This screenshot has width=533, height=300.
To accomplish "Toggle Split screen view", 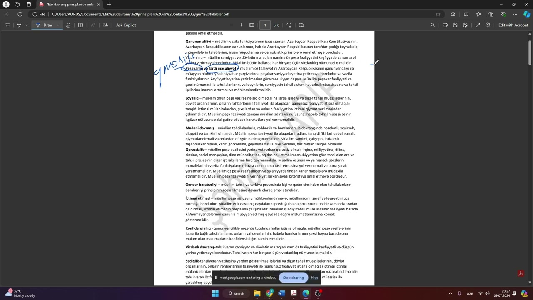I will pos(466,14).
